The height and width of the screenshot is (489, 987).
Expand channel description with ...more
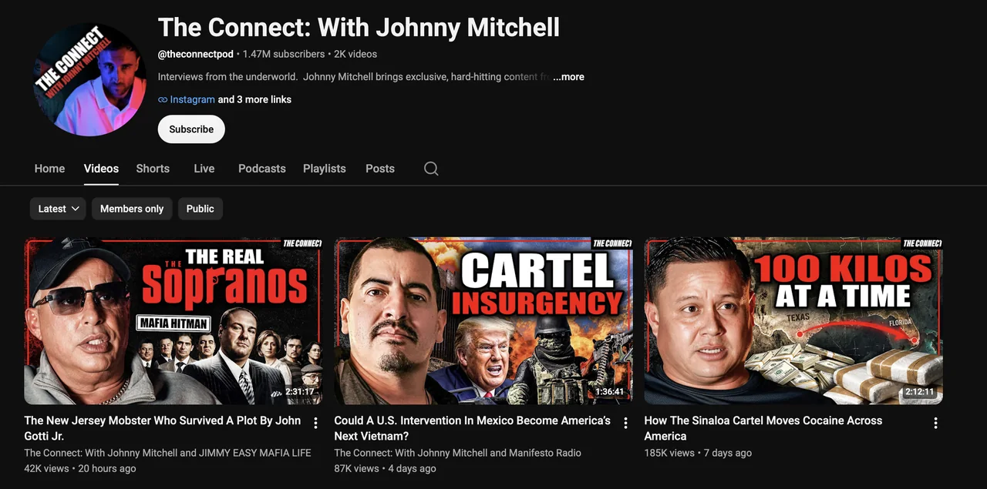pyautogui.click(x=568, y=77)
